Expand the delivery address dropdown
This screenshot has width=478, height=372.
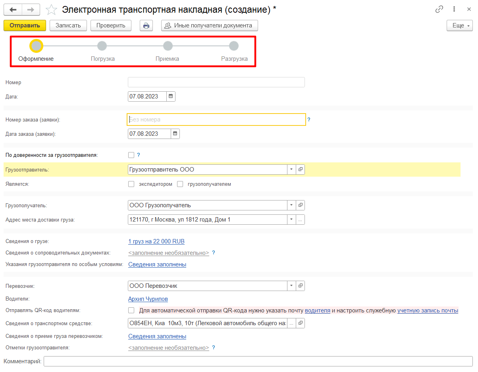(x=291, y=220)
